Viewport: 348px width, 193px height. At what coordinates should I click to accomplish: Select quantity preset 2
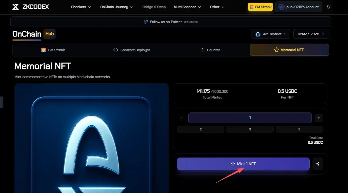click(x=201, y=129)
